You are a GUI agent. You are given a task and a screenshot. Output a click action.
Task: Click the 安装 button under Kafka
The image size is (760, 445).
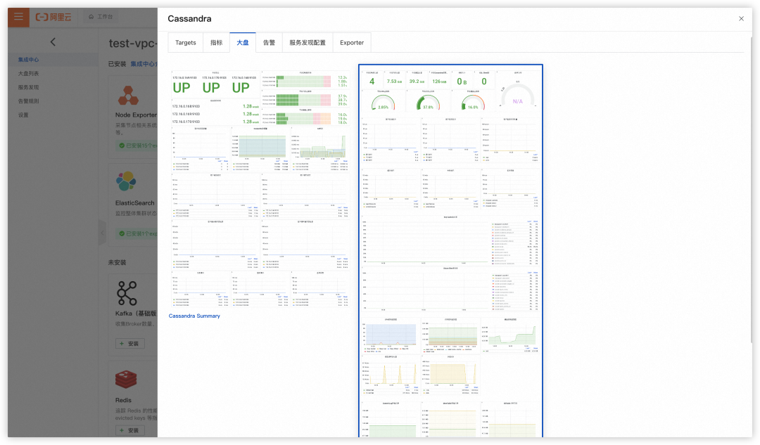point(130,343)
